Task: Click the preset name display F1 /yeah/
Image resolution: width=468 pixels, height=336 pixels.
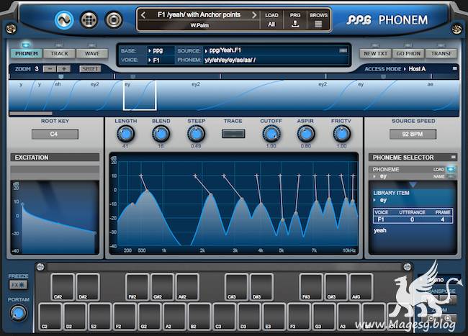Action: [199, 15]
